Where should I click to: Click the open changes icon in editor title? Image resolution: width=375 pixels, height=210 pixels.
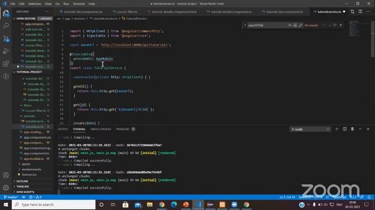[x=353, y=12]
